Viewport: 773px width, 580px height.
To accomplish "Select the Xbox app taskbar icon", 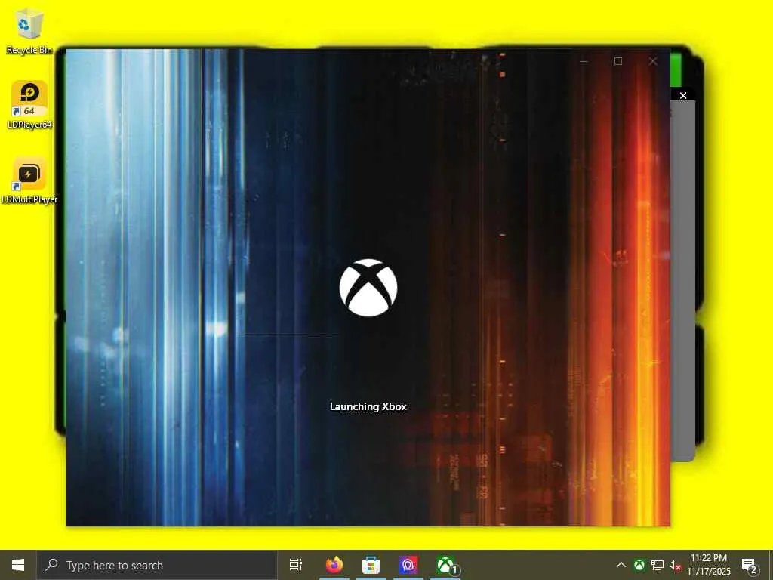I will 445,565.
